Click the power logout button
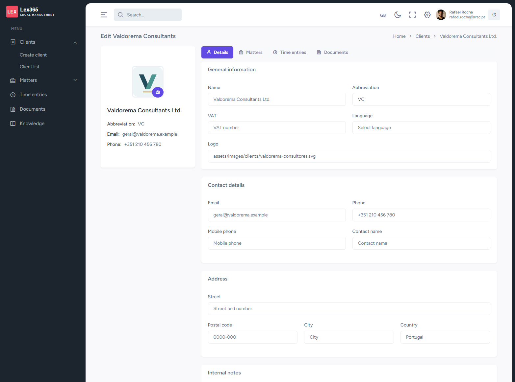Screen dimensions: 515x382 click(x=494, y=15)
